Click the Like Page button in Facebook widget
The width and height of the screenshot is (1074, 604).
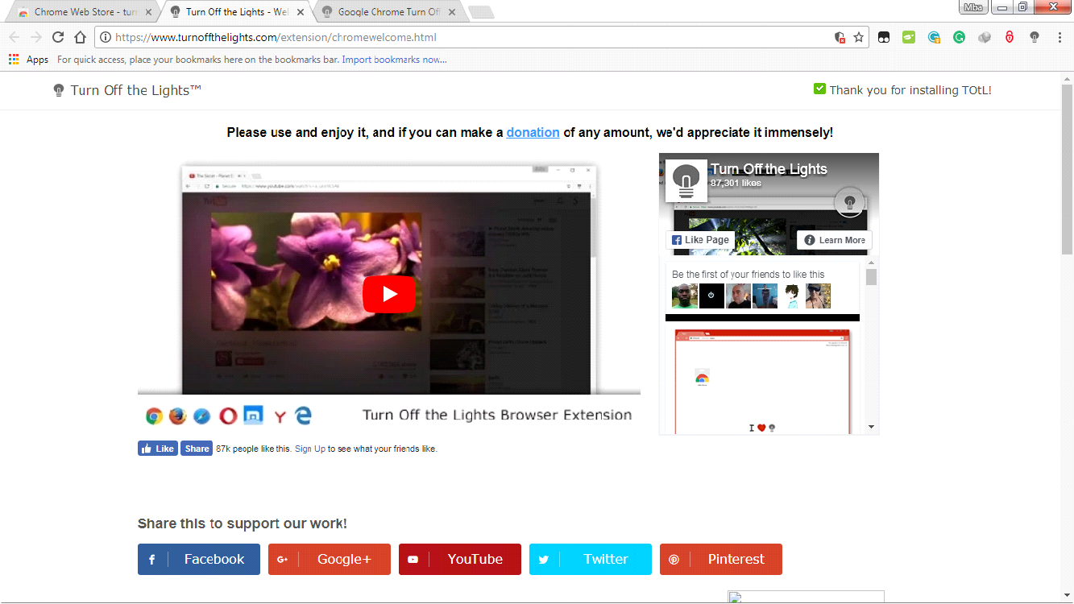700,240
